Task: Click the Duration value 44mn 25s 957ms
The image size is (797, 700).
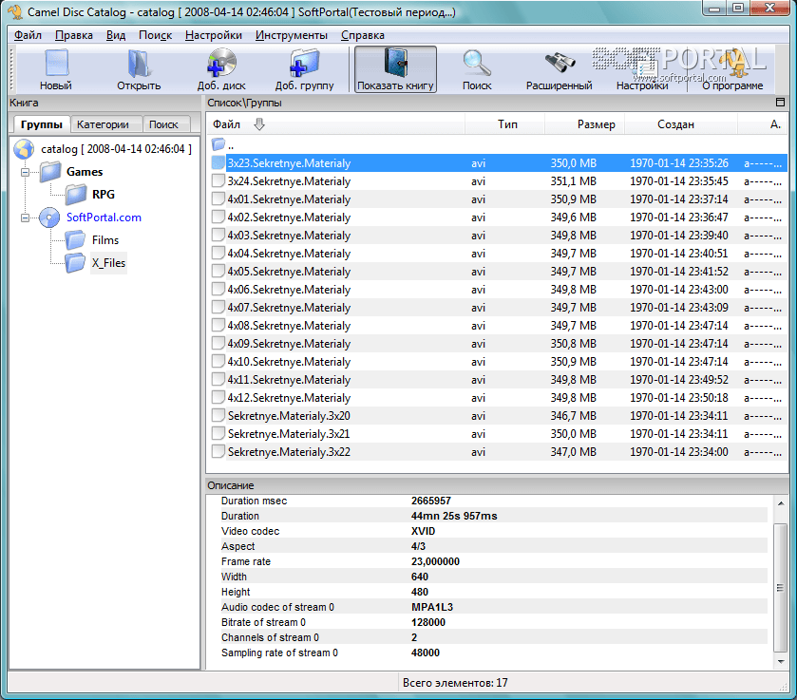Action: tap(454, 516)
